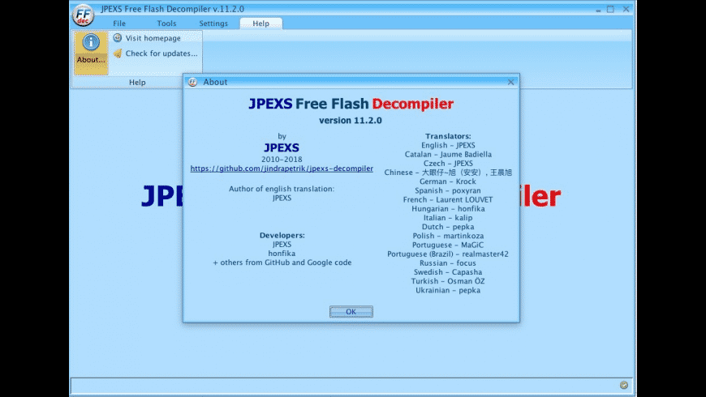Image resolution: width=706 pixels, height=397 pixels.
Task: Select the Russian – focus line
Action: pyautogui.click(x=448, y=263)
